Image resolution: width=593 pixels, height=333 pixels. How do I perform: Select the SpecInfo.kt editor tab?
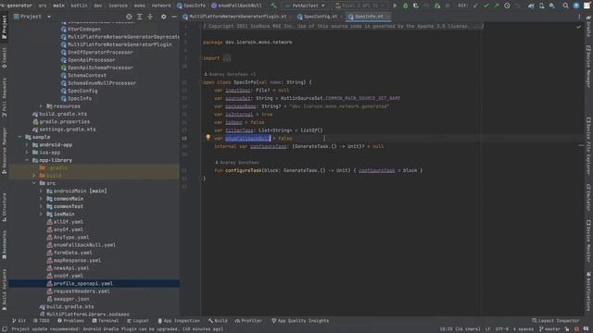368,17
